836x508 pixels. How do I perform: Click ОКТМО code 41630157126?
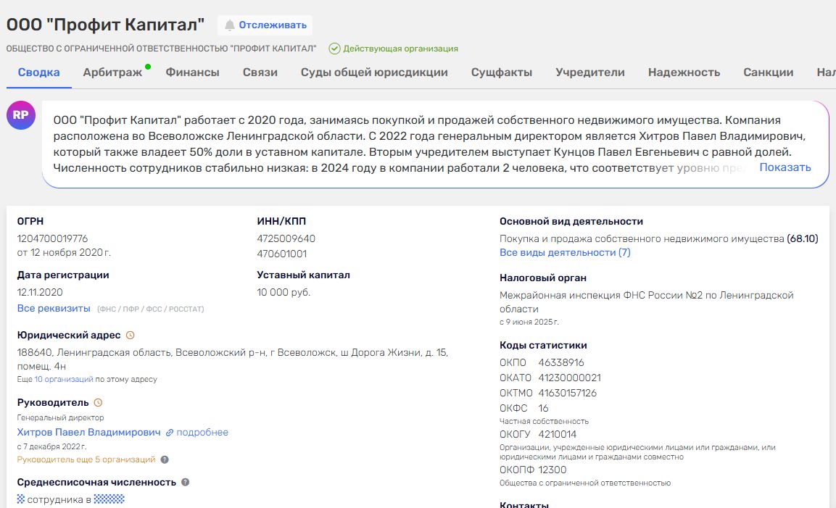click(567, 393)
